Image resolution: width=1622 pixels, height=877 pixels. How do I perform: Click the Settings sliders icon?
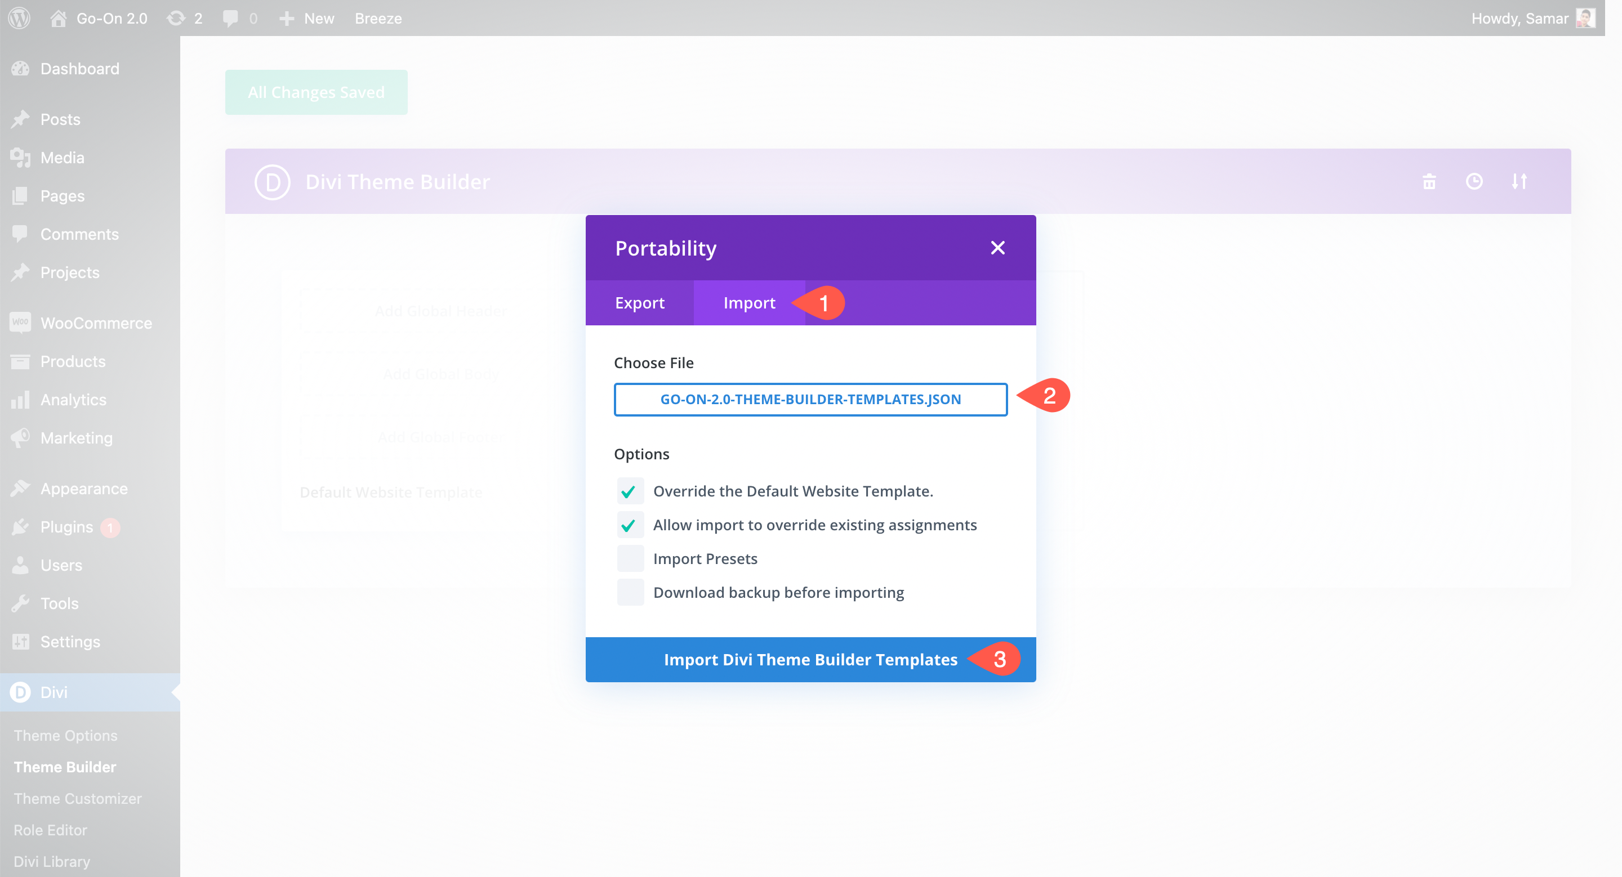20,642
